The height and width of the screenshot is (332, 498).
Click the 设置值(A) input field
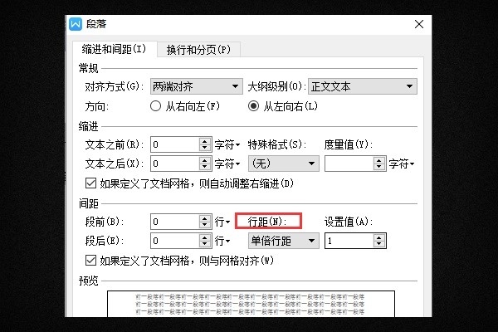(349, 241)
